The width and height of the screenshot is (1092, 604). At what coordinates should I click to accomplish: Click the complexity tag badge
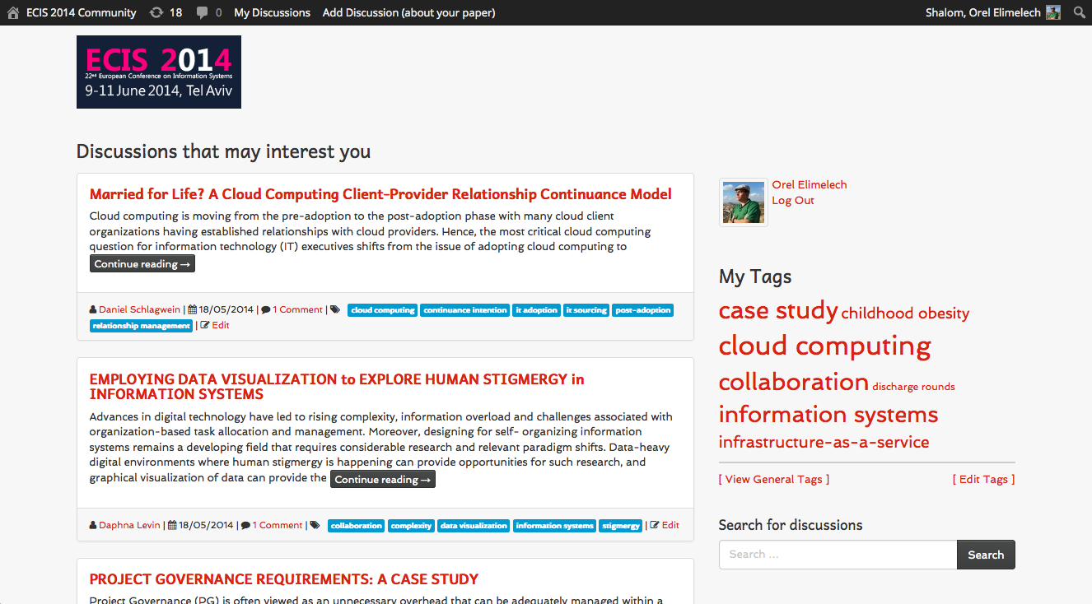click(411, 526)
